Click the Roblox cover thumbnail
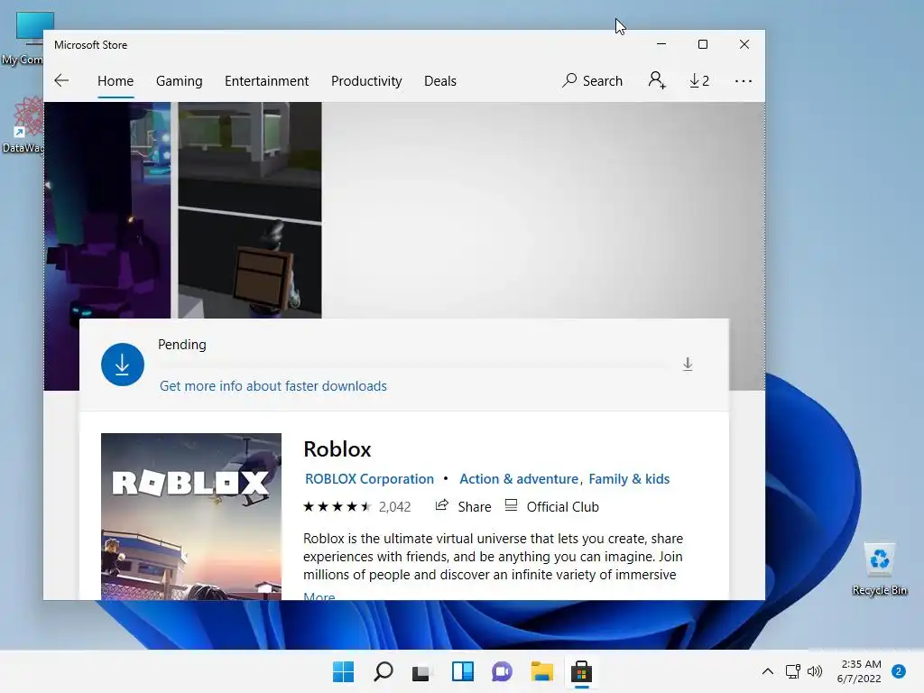924x693 pixels. pyautogui.click(x=191, y=516)
